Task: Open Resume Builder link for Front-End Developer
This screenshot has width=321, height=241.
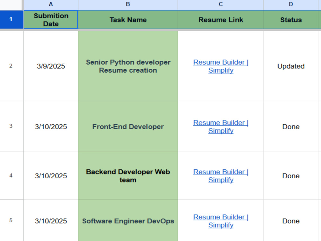Action: pyautogui.click(x=221, y=127)
